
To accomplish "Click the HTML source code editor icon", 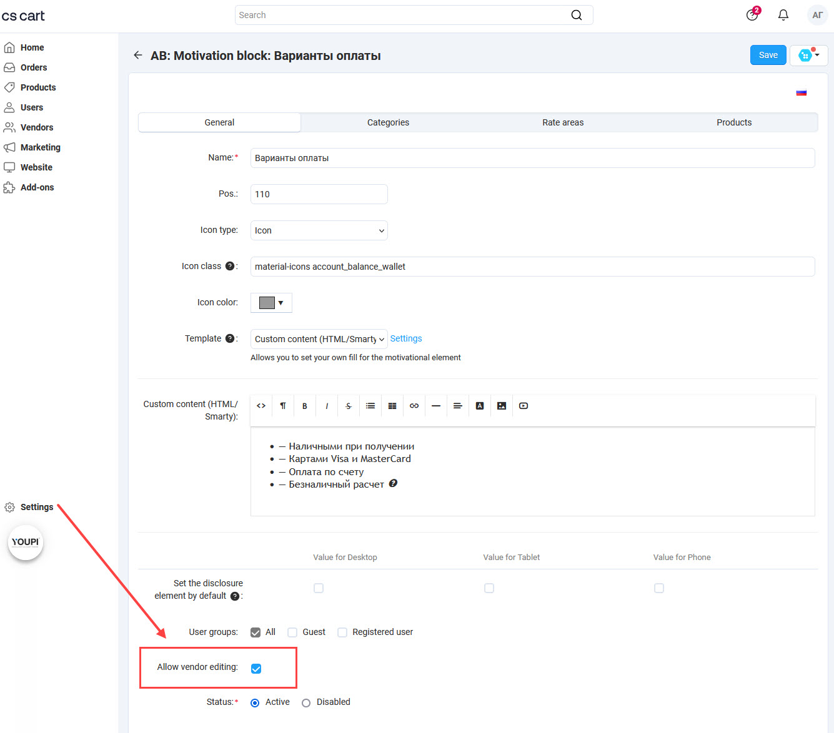I will coord(261,406).
